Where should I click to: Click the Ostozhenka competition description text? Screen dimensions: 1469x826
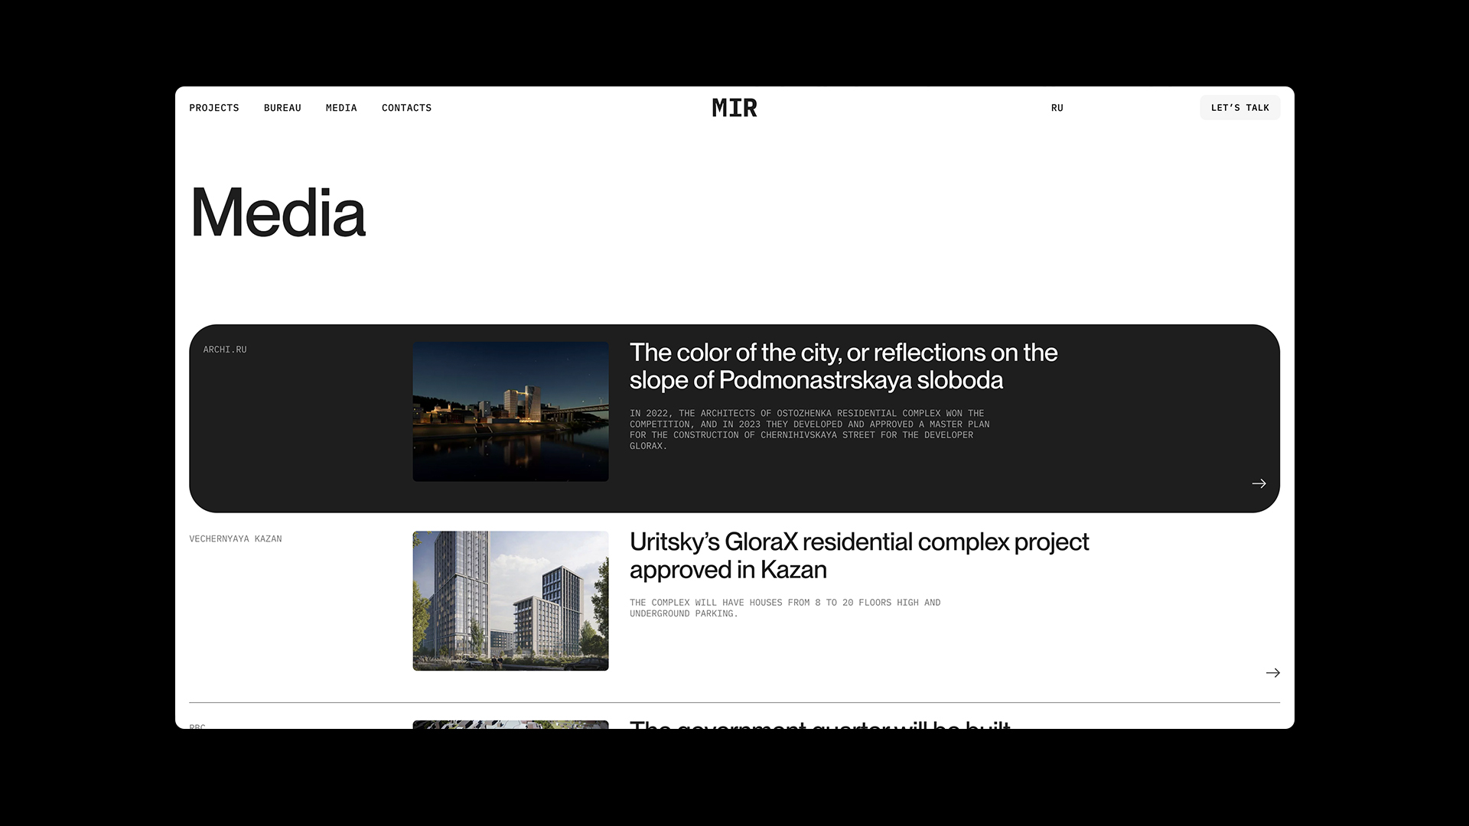pyautogui.click(x=809, y=429)
